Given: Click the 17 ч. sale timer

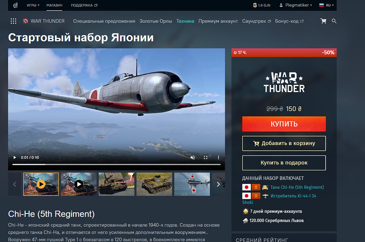Looking at the screenshot, I should 240,53.
